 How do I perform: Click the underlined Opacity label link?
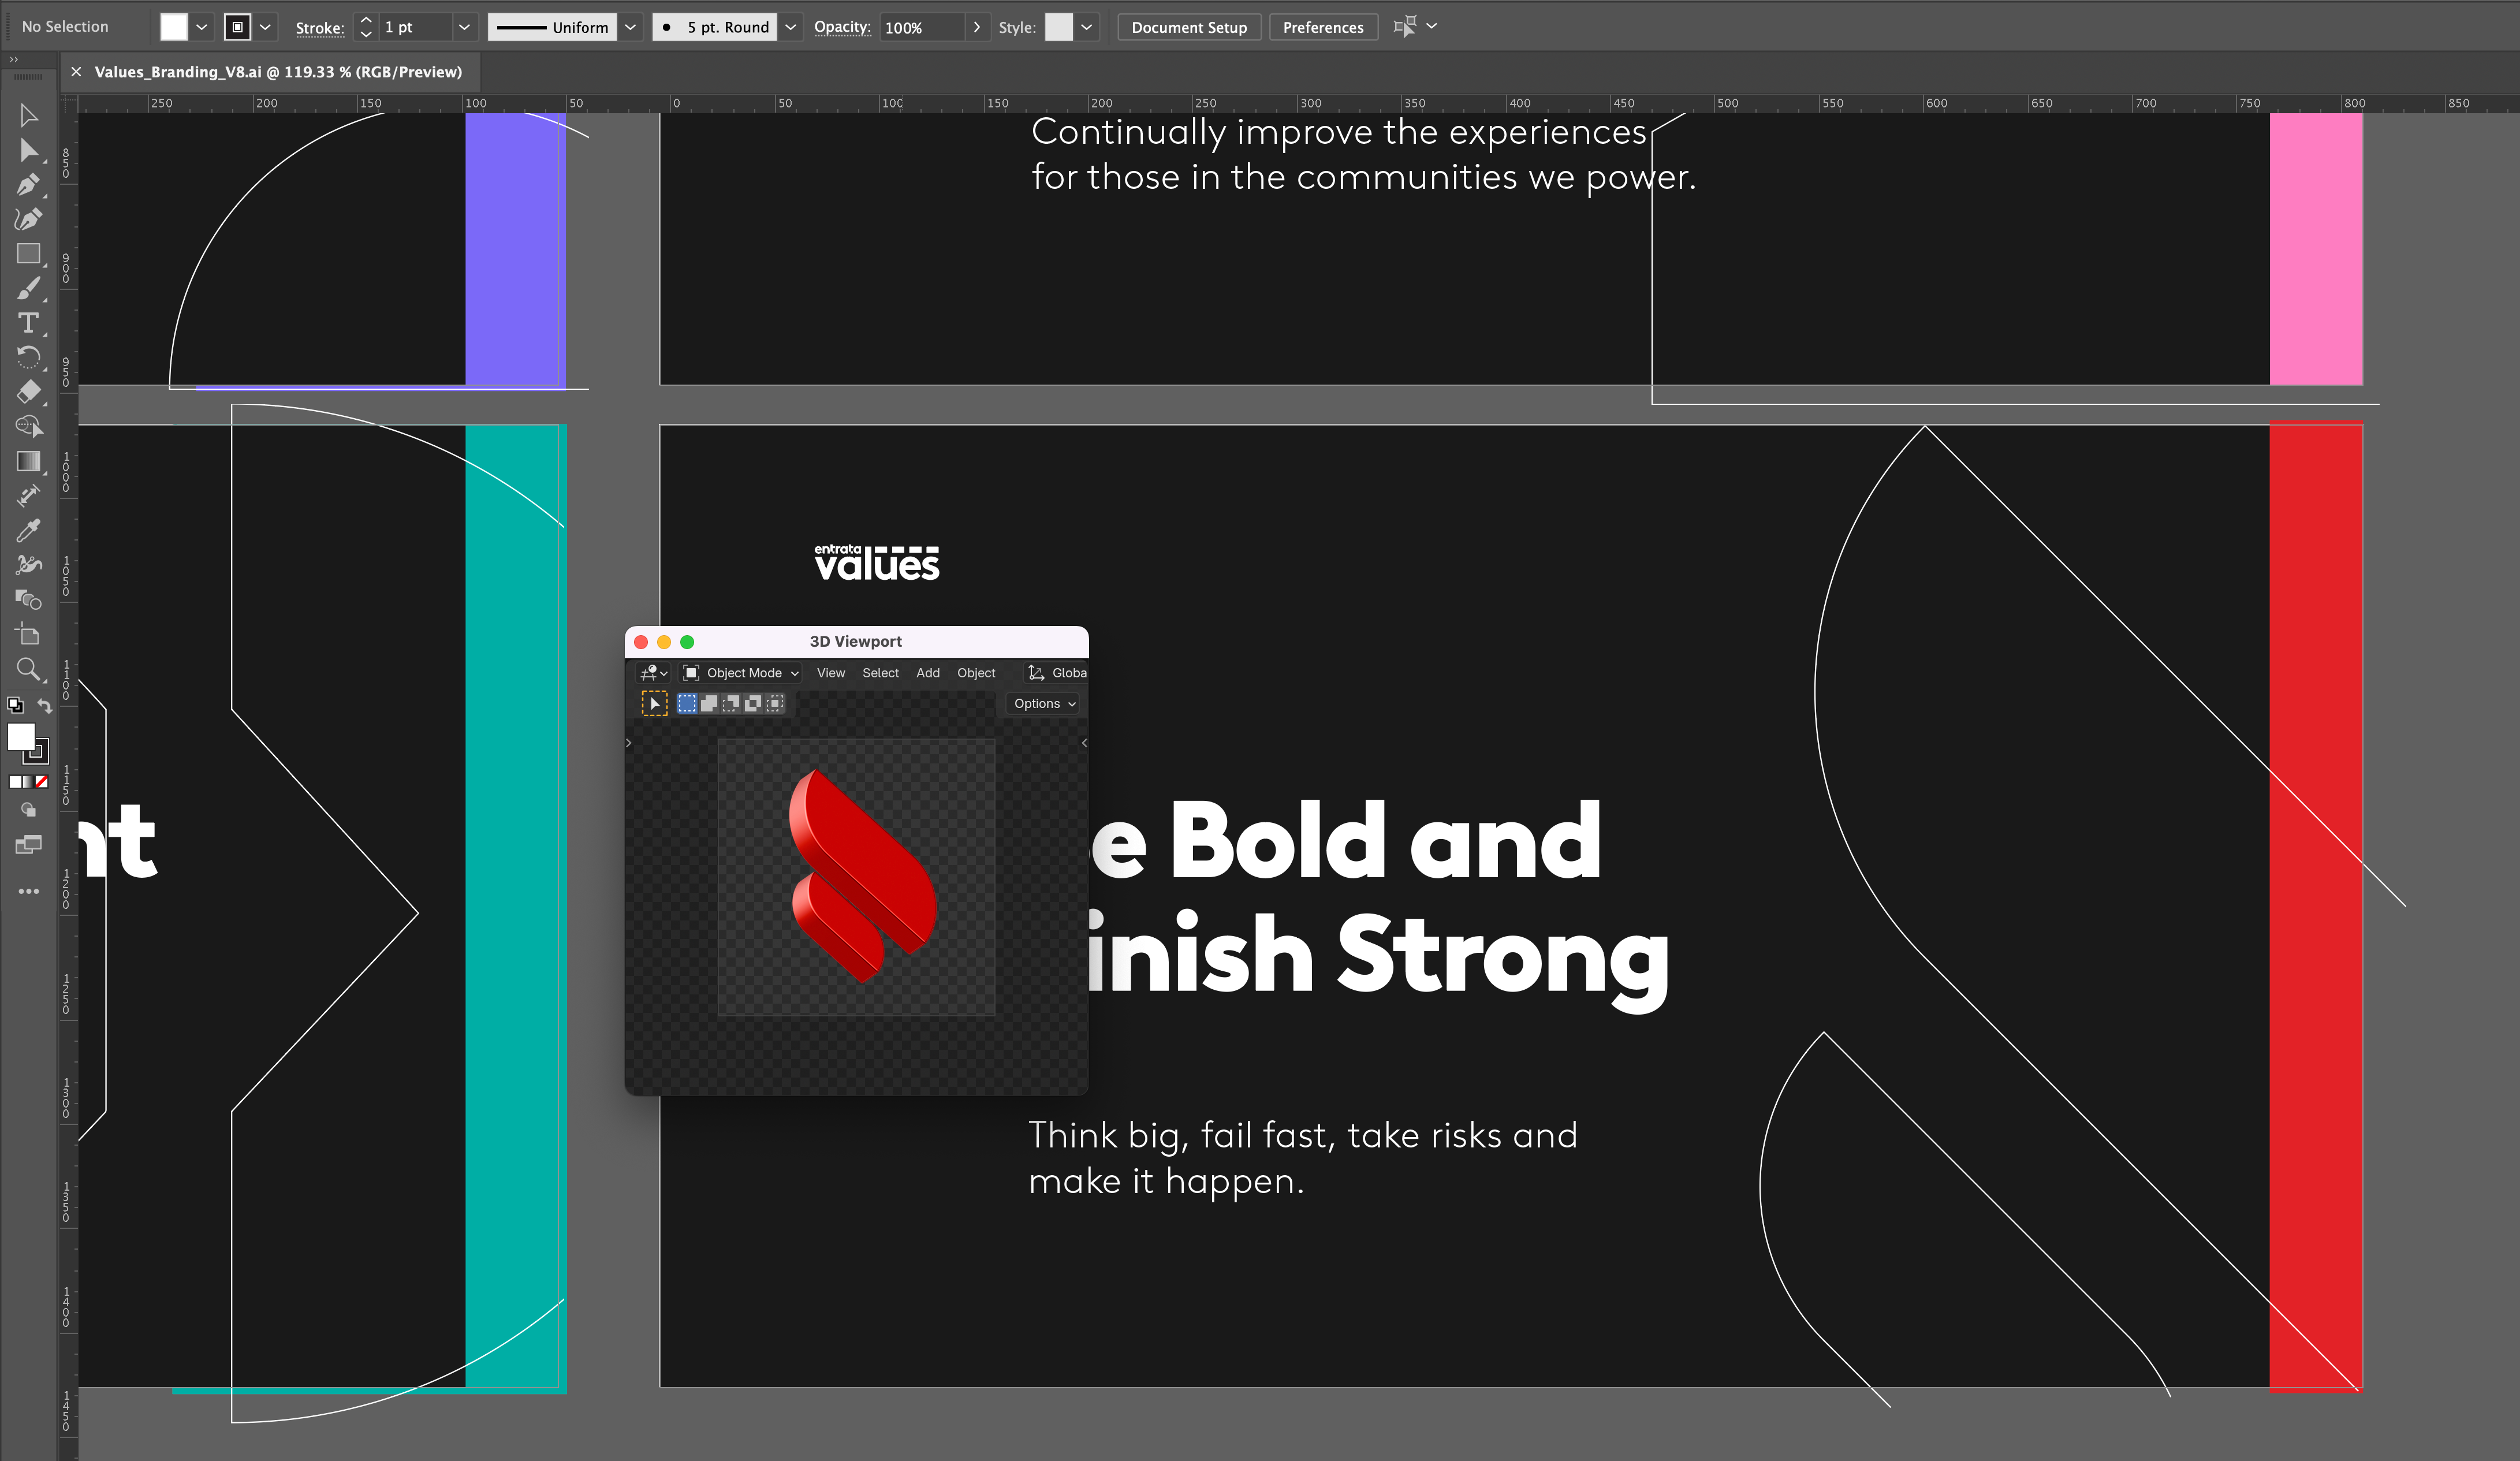[x=842, y=27]
